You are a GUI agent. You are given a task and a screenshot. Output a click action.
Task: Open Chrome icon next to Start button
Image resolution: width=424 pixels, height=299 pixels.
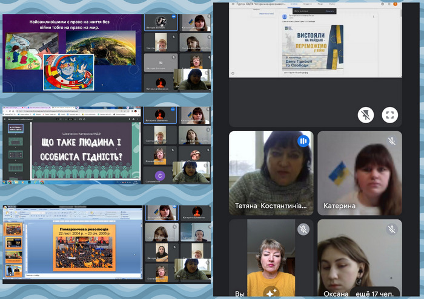10,182
